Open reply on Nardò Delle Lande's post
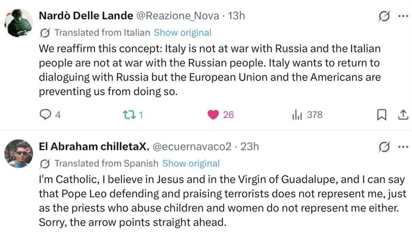Viewport: 412px width, 237px height. [x=45, y=115]
